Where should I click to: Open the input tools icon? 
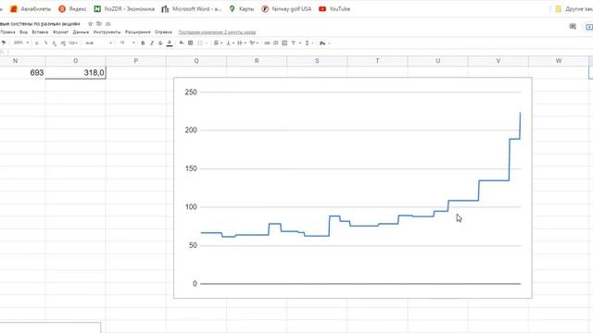tap(322, 43)
